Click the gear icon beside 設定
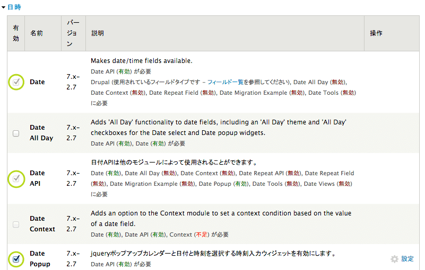This screenshot has width=425, height=270. tap(394, 259)
